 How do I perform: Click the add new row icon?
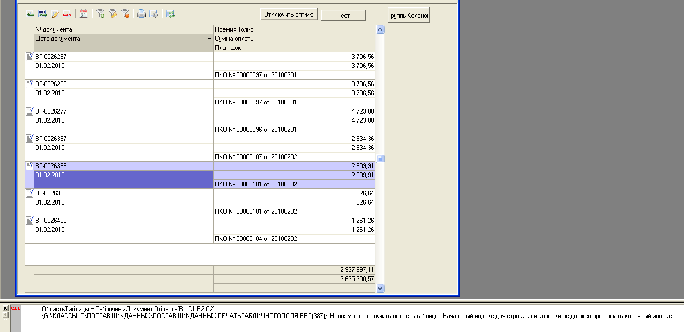point(30,14)
